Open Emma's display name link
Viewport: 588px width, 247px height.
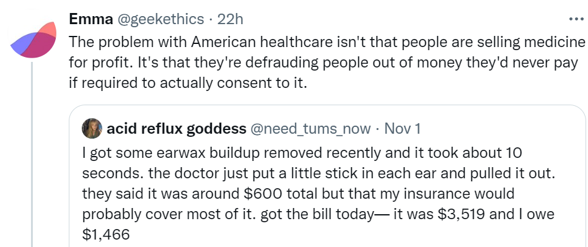[x=92, y=19]
